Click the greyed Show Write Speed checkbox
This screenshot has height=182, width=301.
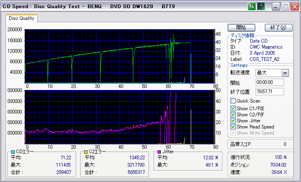click(233, 133)
